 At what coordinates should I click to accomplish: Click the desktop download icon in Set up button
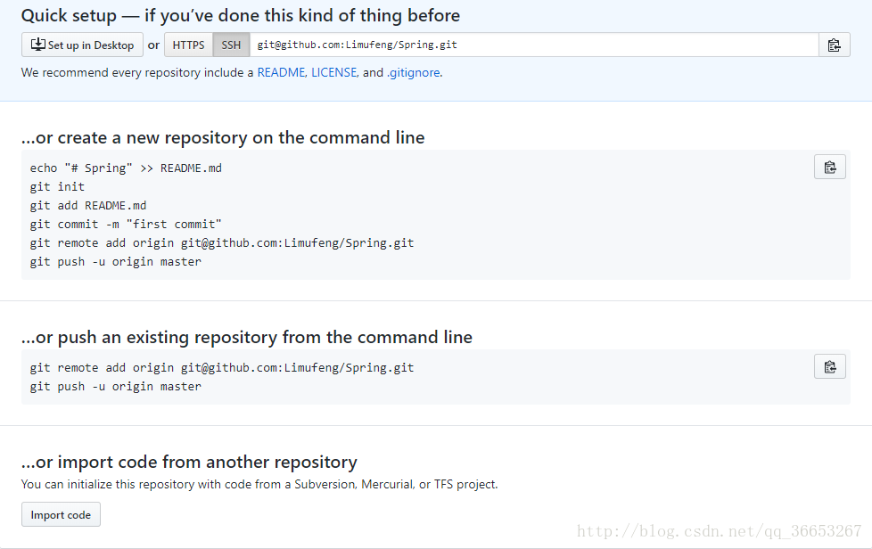click(37, 45)
